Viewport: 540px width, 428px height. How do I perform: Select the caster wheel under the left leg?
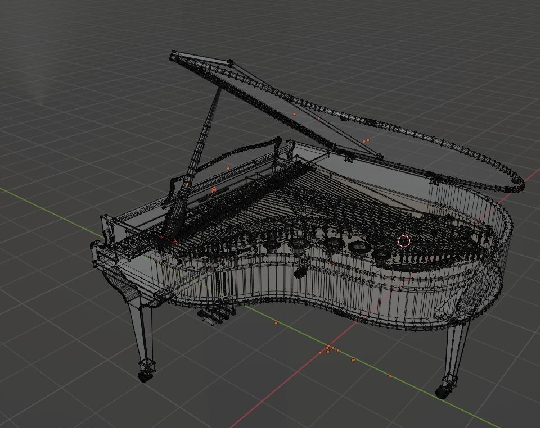[x=145, y=377]
